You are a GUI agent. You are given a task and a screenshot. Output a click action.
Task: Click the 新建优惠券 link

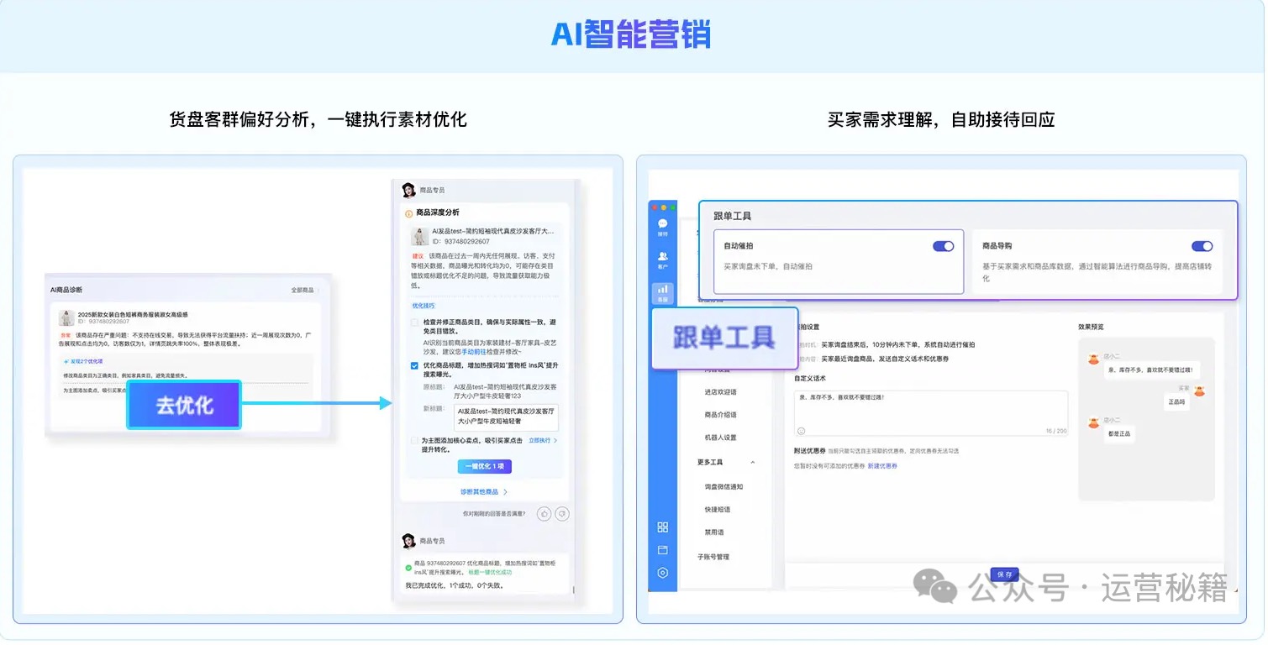[x=882, y=465]
